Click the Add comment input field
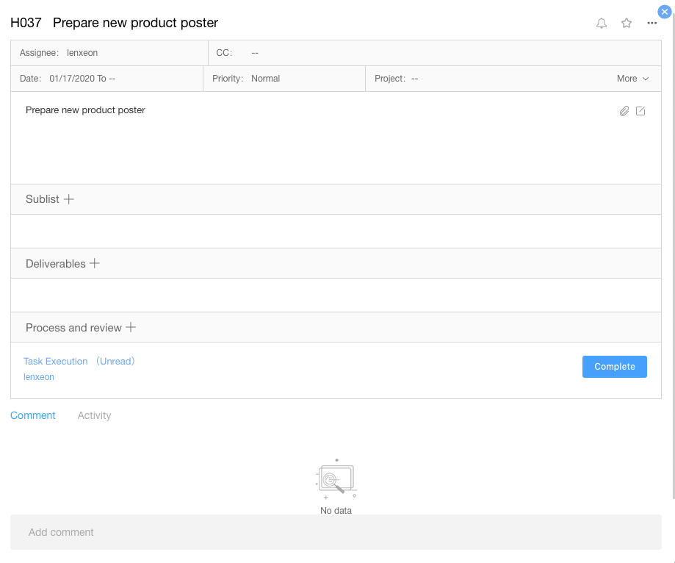 click(336, 532)
